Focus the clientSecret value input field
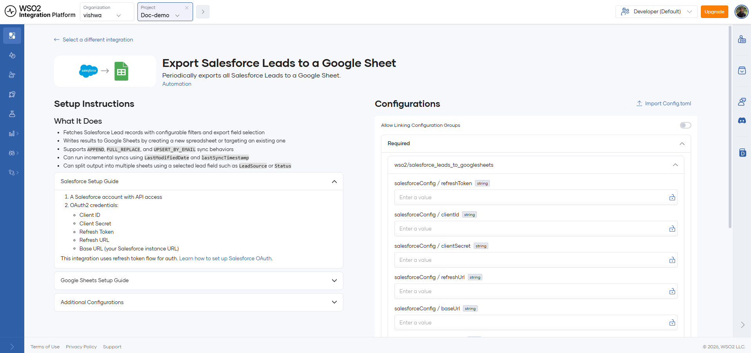Image resolution: width=751 pixels, height=353 pixels. coord(536,260)
